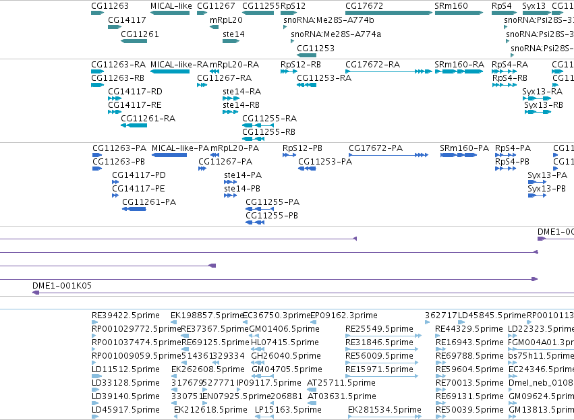The width and height of the screenshot is (574, 420).
Task: Open the CG11261 gene label
Action: (140, 34)
